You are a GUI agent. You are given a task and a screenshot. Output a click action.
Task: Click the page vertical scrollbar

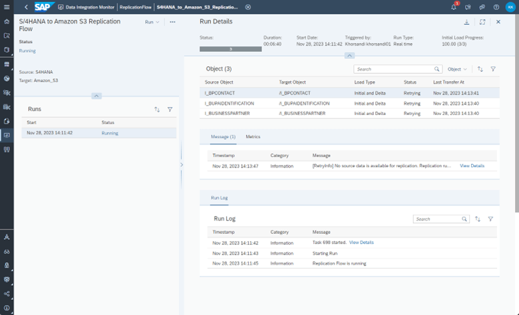[517, 112]
